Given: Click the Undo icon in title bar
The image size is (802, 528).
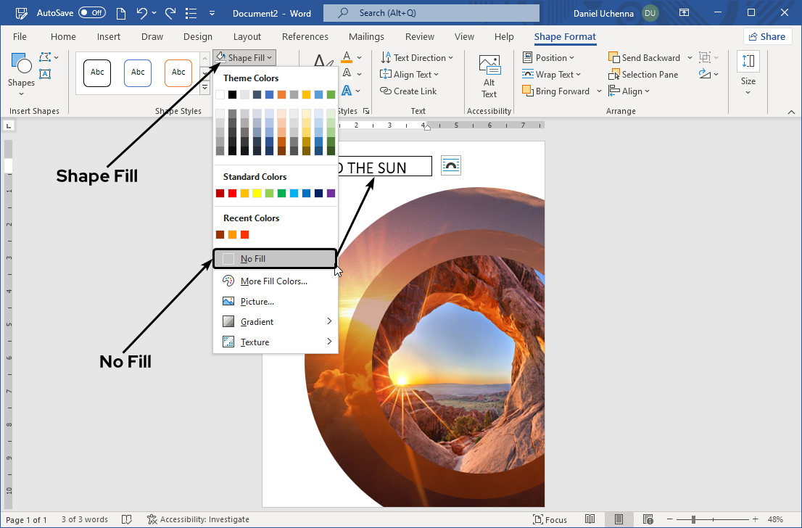Looking at the screenshot, I should point(143,13).
